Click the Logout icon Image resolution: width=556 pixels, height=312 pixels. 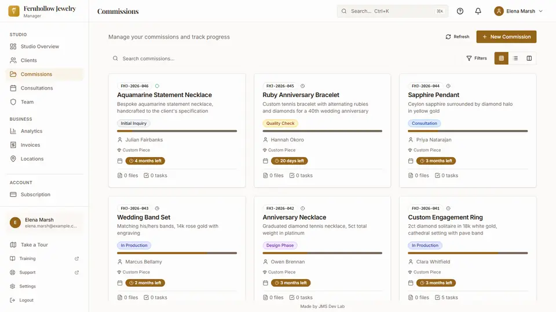[x=12, y=300]
